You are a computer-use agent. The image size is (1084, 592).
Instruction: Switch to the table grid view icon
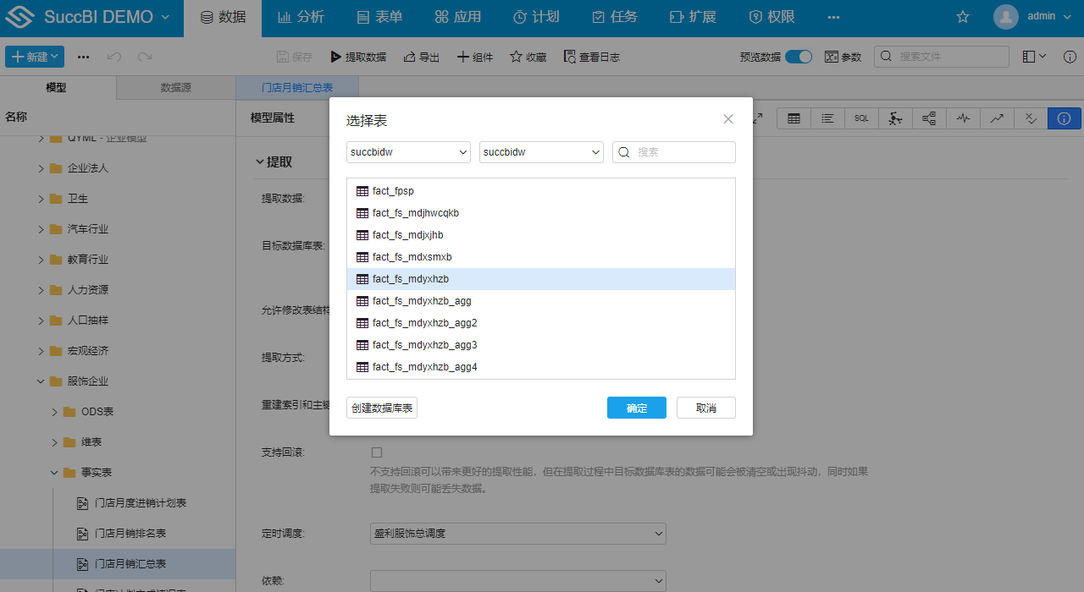click(x=794, y=118)
